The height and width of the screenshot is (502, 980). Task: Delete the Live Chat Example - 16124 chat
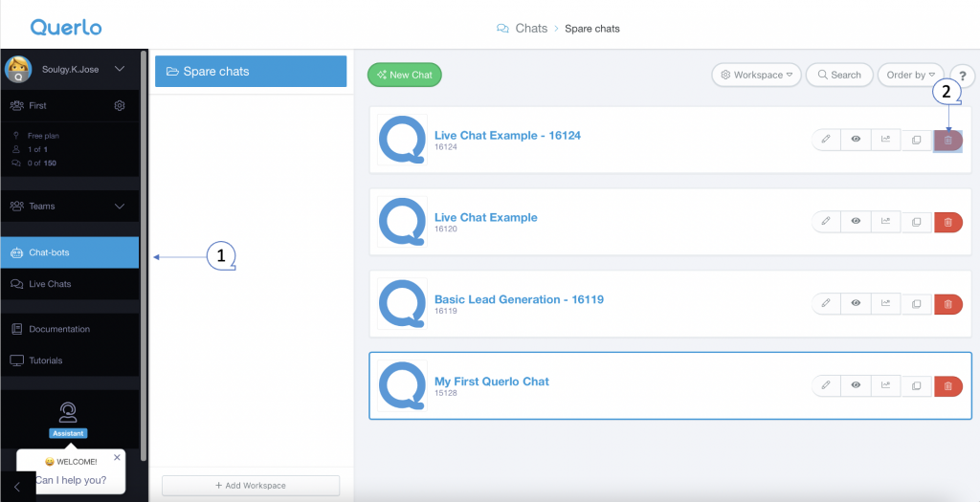[x=948, y=141]
